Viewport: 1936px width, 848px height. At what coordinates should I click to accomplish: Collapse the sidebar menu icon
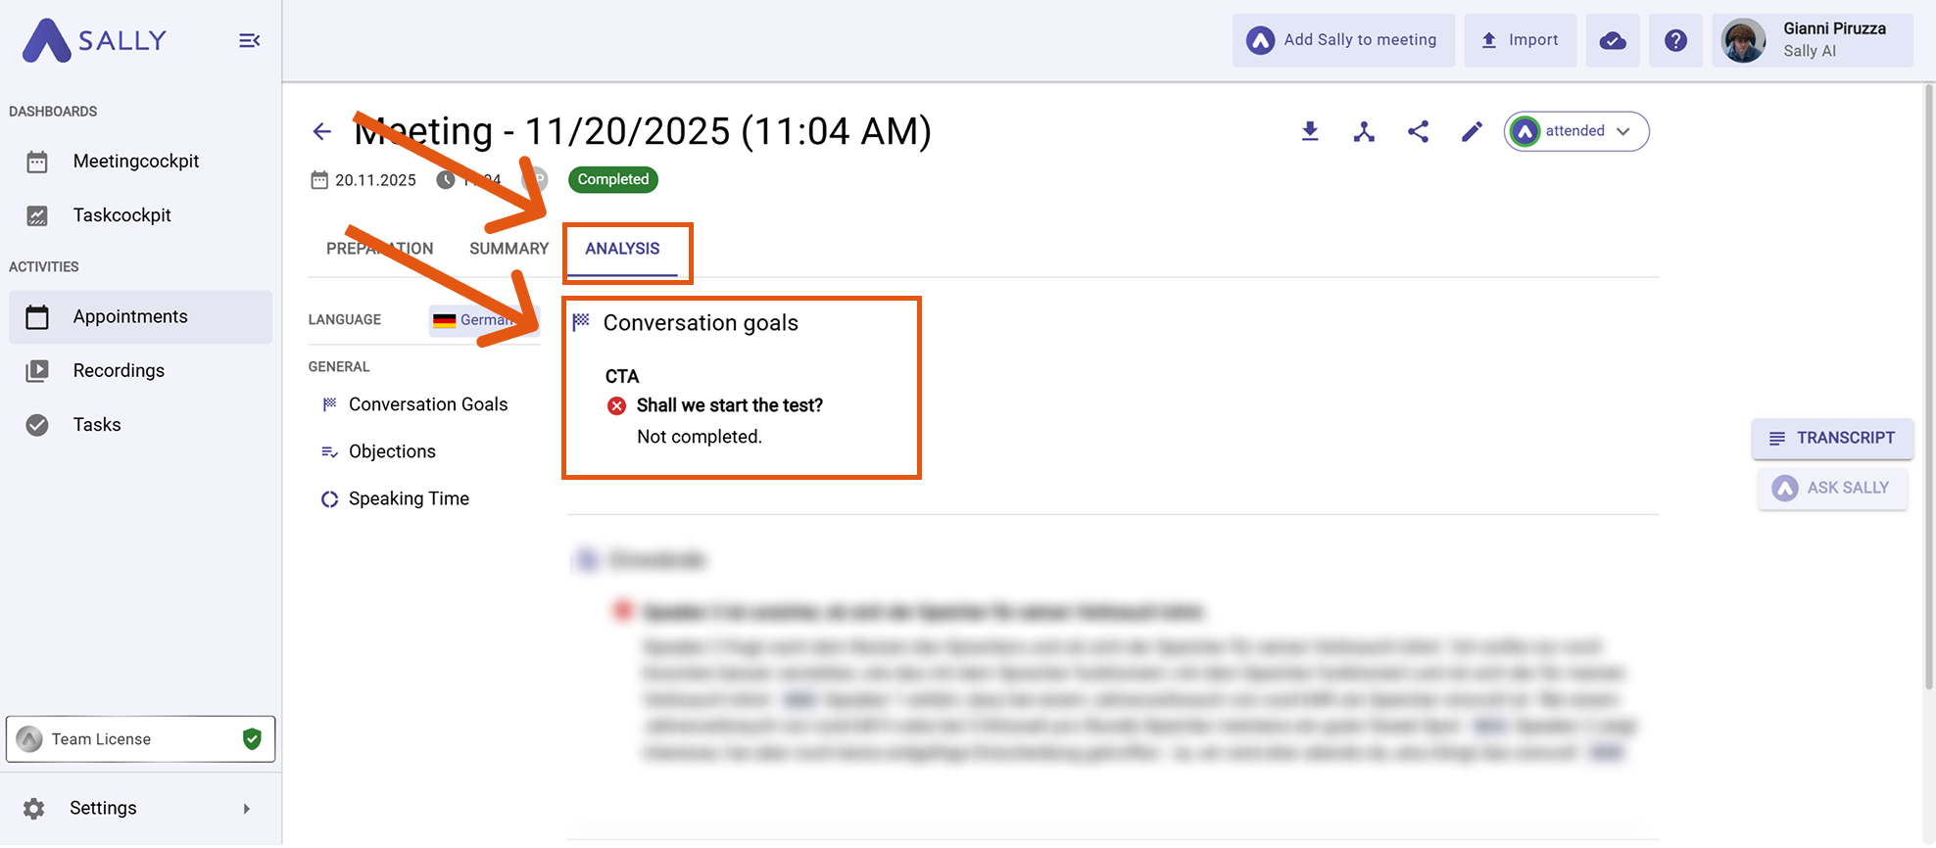pos(249,40)
